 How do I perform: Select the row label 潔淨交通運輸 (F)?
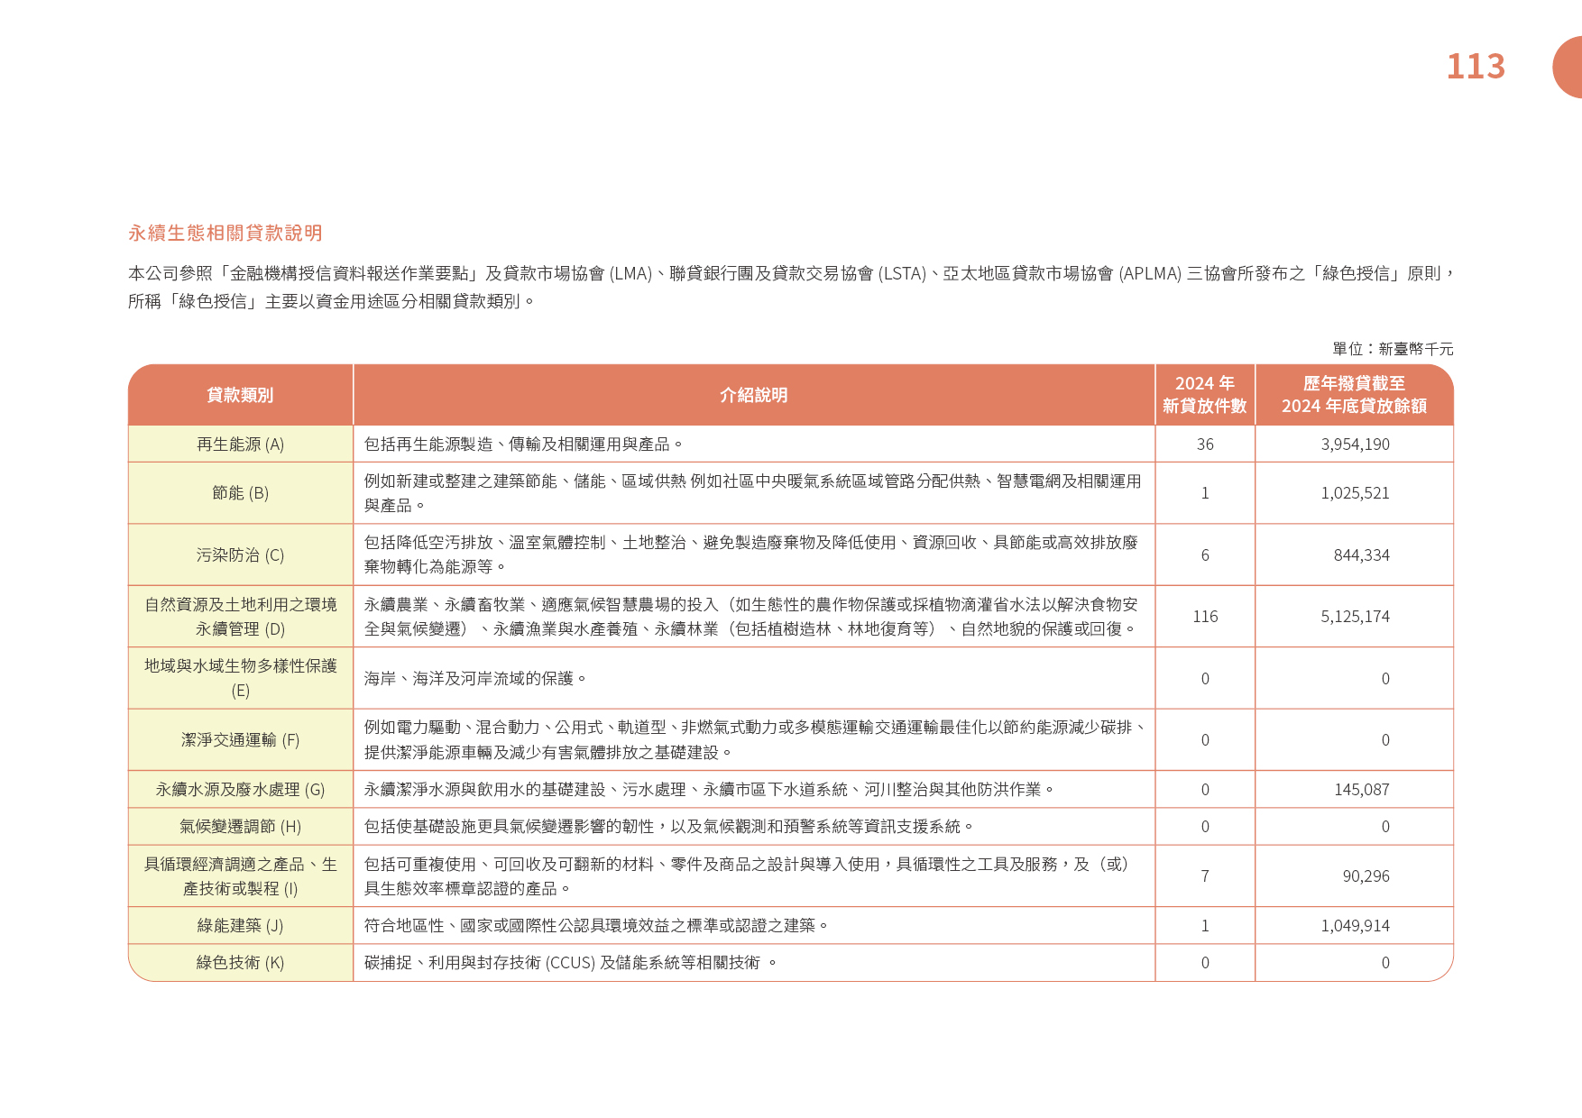point(240,740)
